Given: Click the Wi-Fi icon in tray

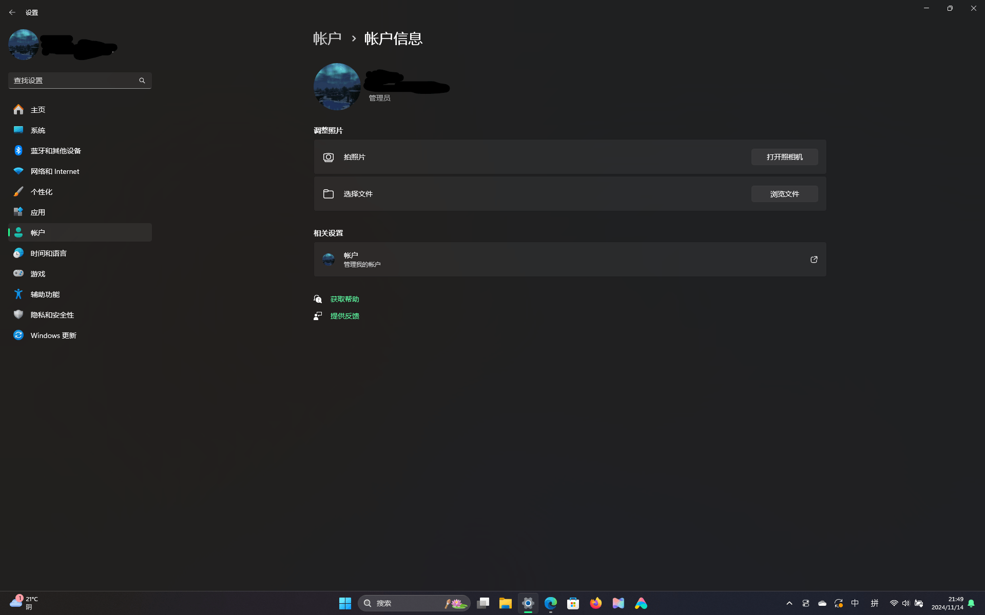Looking at the screenshot, I should point(894,603).
